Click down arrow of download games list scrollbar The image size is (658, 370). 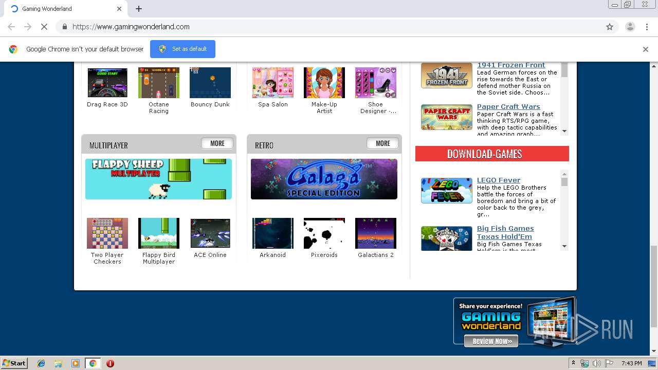click(564, 246)
